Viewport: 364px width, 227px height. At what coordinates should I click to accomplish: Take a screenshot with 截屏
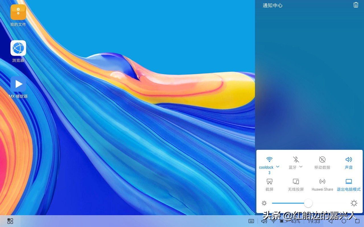[x=269, y=185]
